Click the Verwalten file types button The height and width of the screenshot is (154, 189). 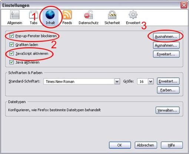click(x=168, y=110)
